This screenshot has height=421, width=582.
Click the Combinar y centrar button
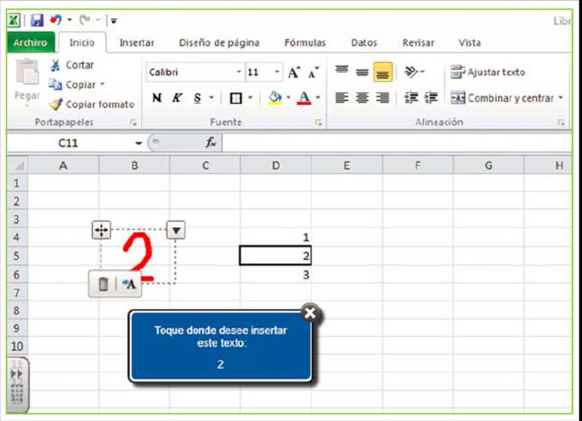click(503, 98)
